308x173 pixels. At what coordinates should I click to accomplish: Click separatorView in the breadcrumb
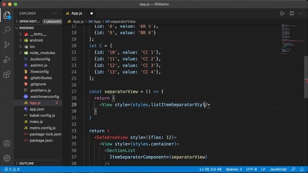tap(121, 21)
